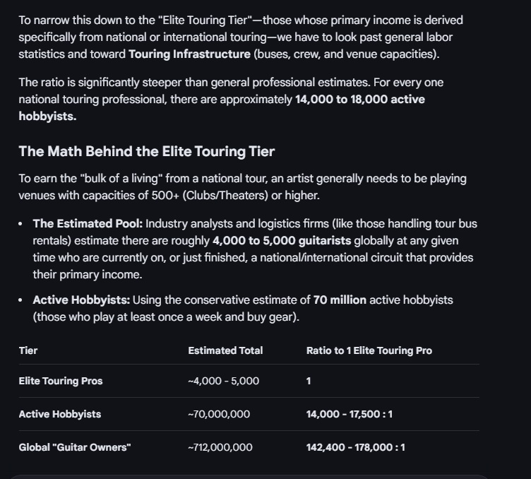Click the bold "The Estimated Pool:" bullet label
This screenshot has height=479, width=531.
coord(88,224)
